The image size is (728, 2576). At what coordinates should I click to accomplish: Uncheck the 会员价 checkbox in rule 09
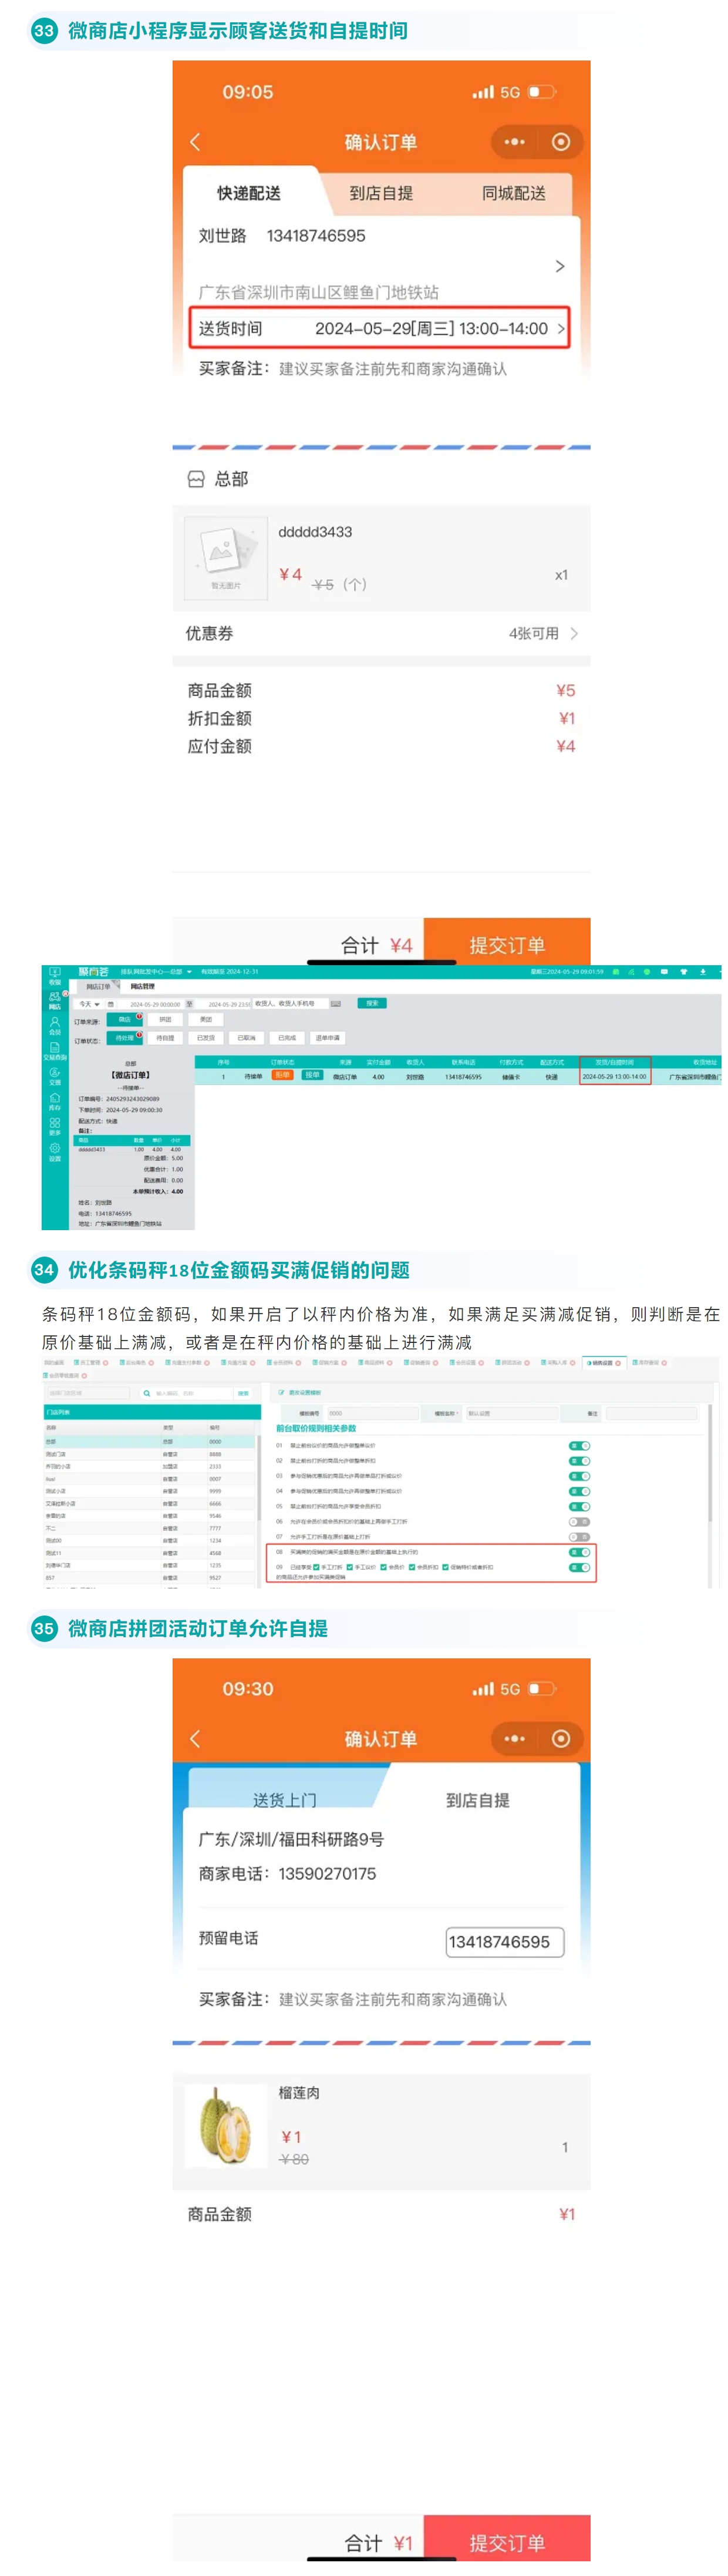tap(384, 1567)
